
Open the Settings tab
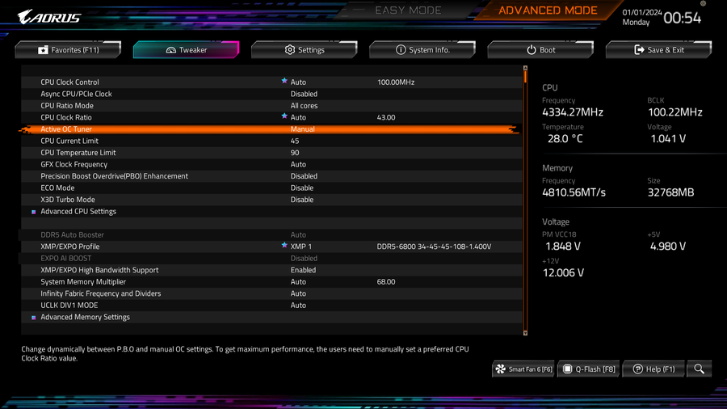(x=305, y=49)
